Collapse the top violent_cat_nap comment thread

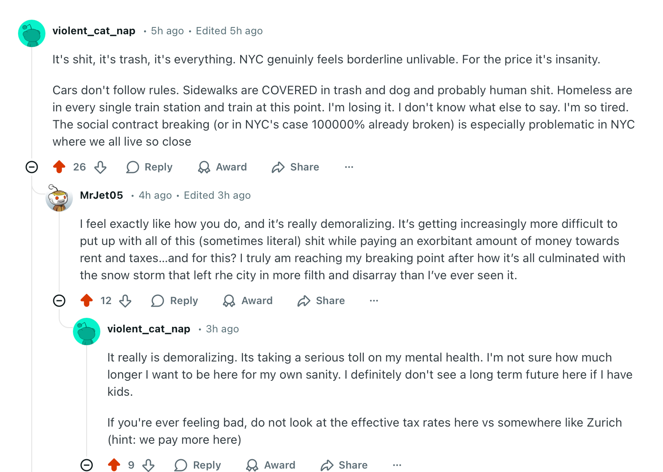32,167
